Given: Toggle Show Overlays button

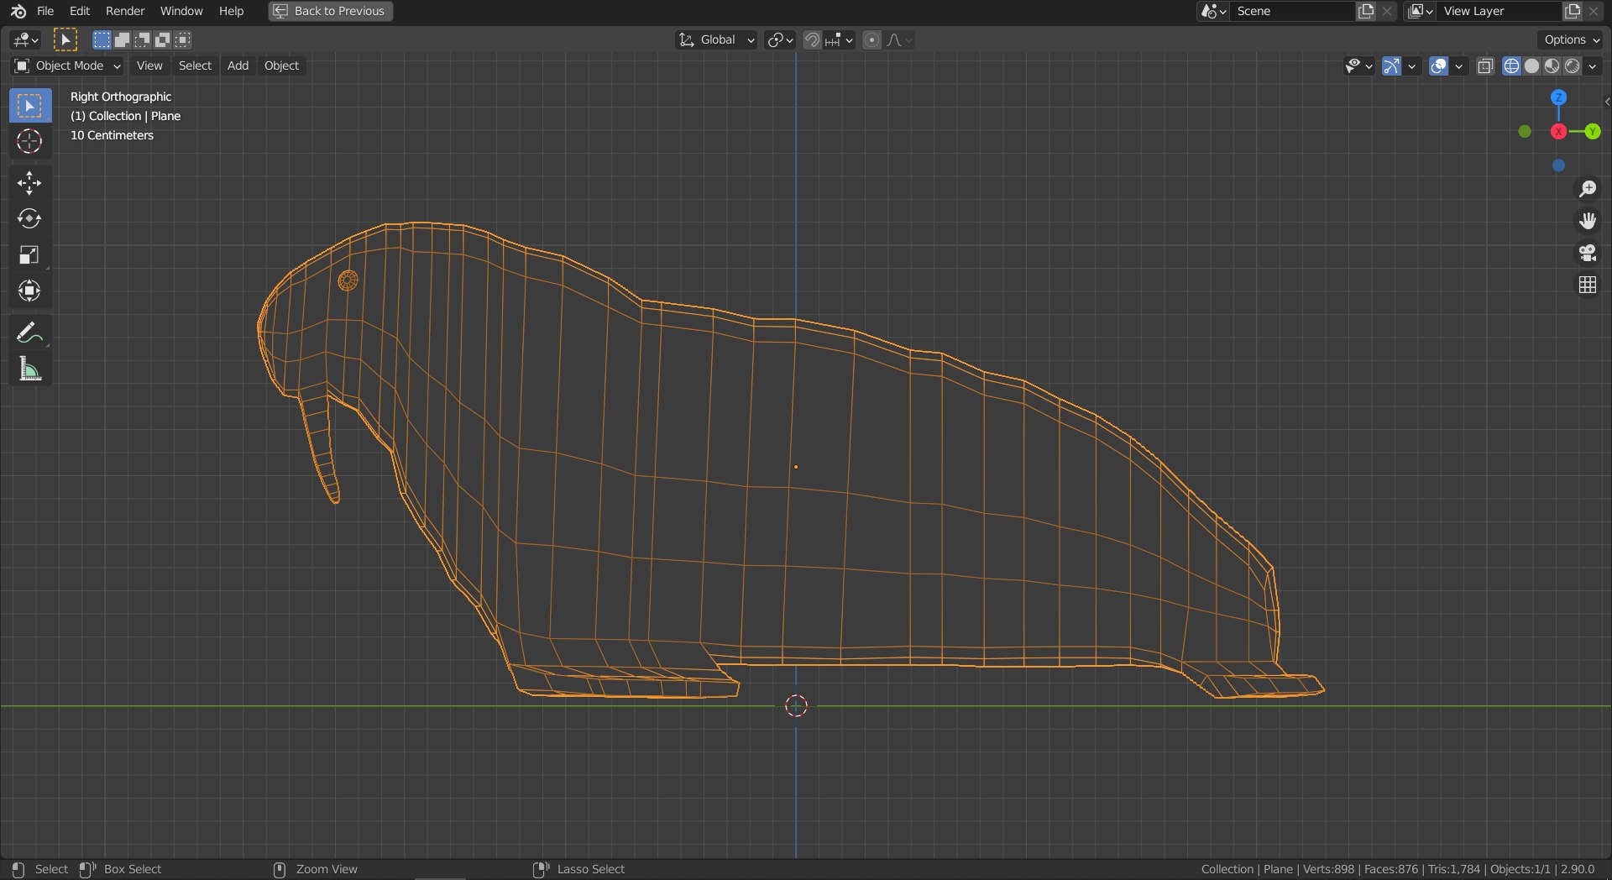Looking at the screenshot, I should click(1438, 65).
